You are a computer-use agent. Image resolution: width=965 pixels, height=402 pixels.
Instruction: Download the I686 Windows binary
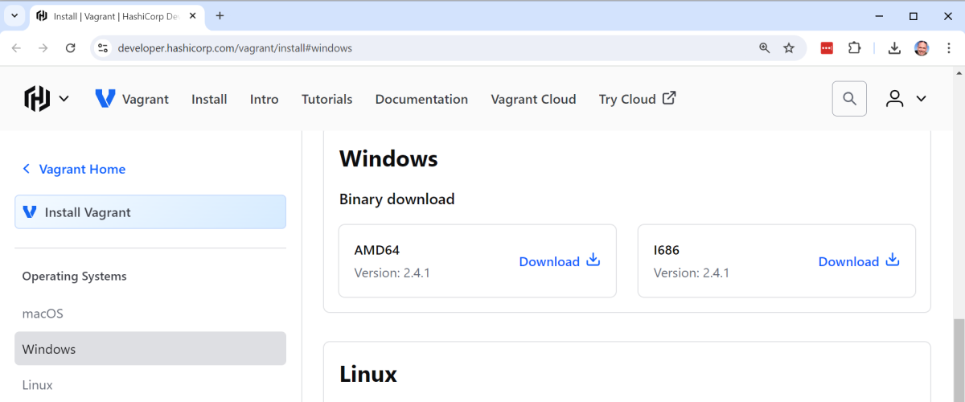[x=859, y=261]
